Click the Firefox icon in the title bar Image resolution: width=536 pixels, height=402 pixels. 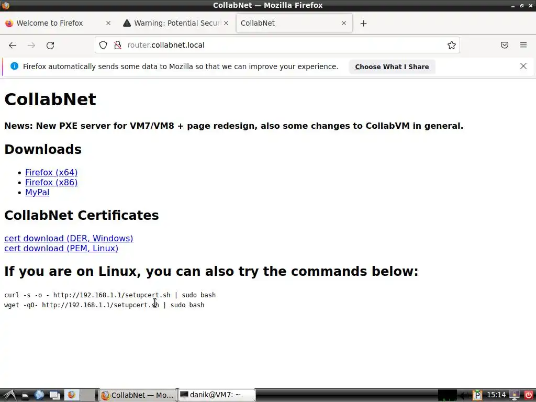click(5, 5)
